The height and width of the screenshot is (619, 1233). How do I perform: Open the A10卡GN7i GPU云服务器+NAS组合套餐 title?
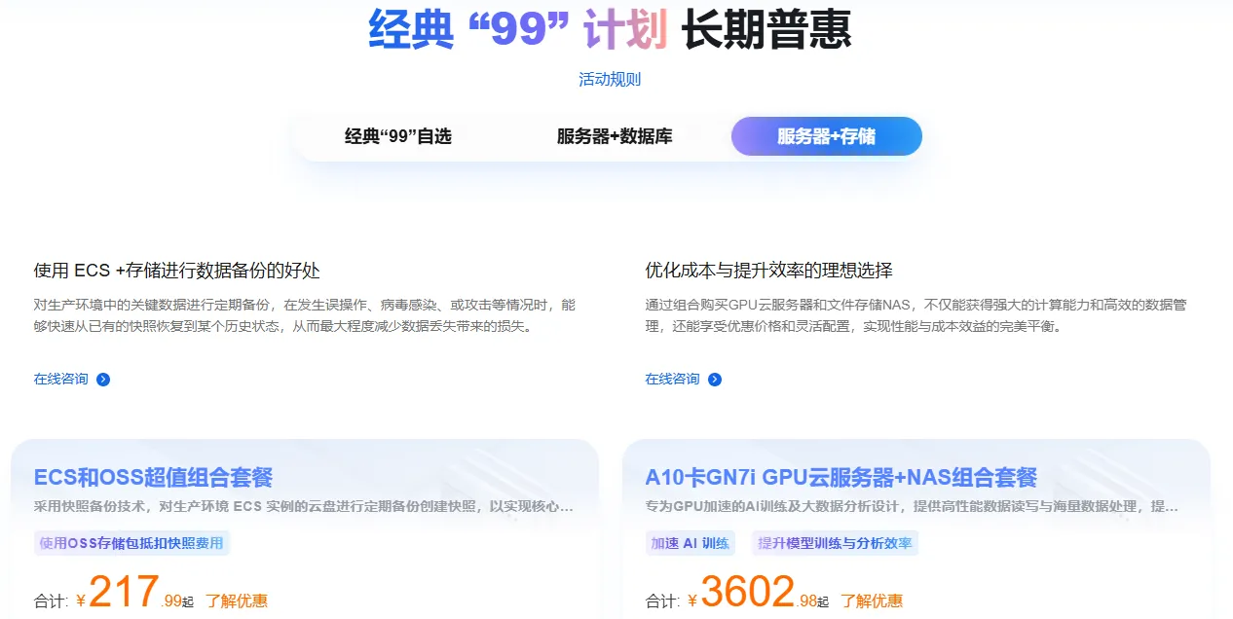[x=841, y=478]
